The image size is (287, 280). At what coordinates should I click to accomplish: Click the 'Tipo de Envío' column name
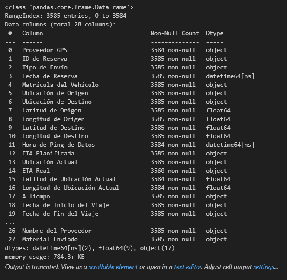click(45, 67)
